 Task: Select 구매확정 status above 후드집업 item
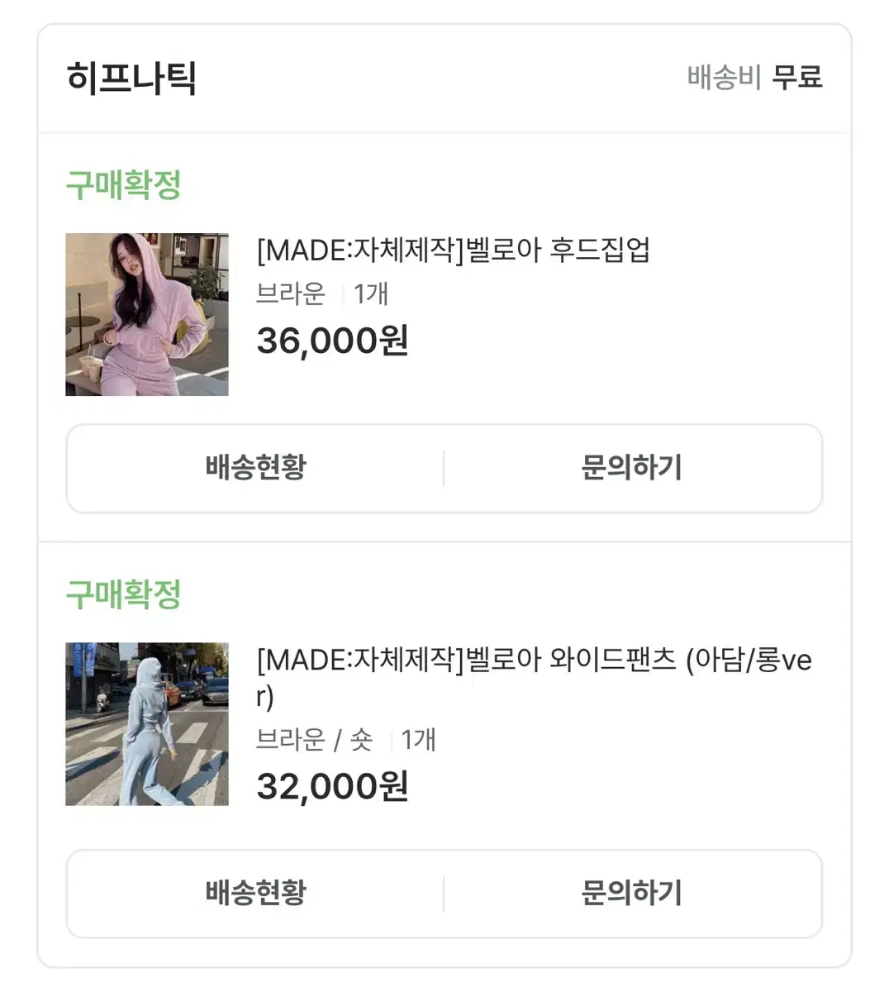pos(123,184)
